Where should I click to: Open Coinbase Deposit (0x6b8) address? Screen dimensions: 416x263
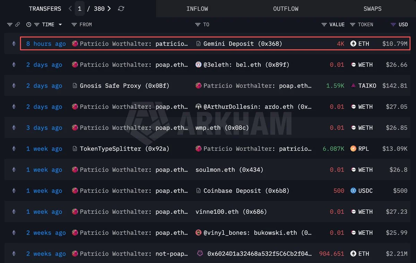(246, 191)
